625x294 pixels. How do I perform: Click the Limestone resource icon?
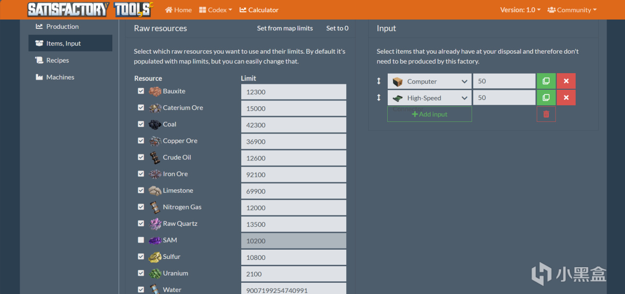(155, 191)
